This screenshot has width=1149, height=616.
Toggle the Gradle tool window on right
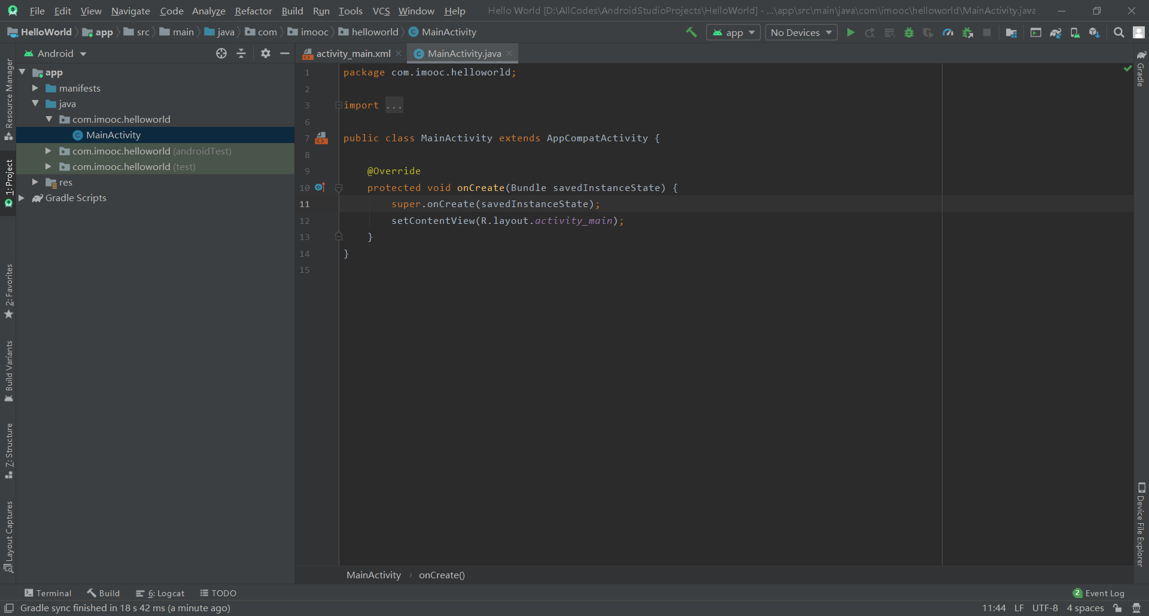(1141, 68)
